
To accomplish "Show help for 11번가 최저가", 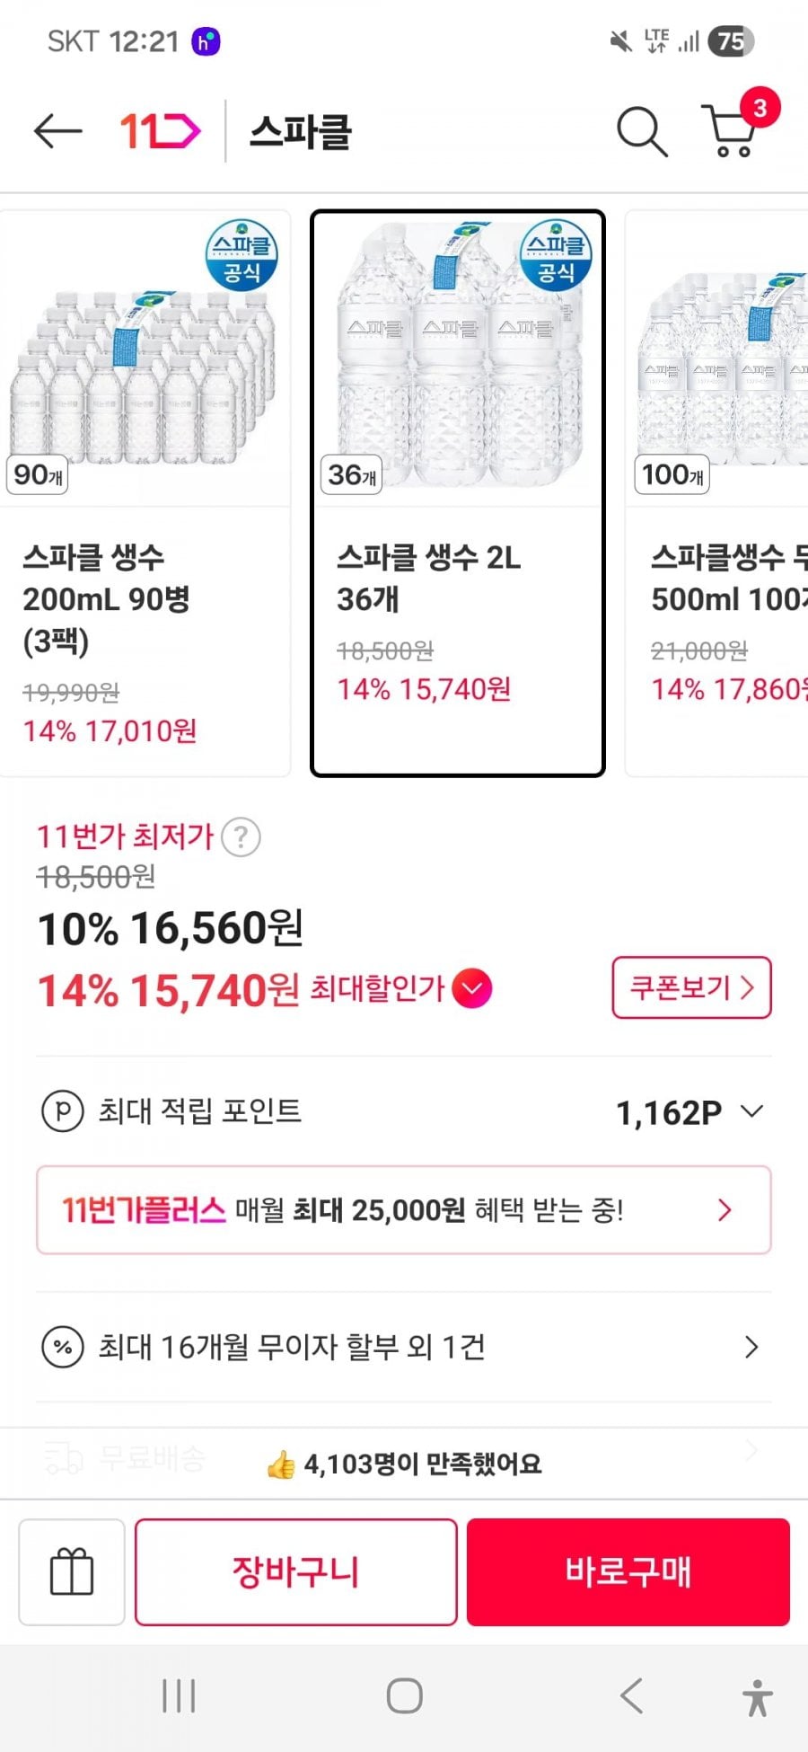I will tap(241, 837).
